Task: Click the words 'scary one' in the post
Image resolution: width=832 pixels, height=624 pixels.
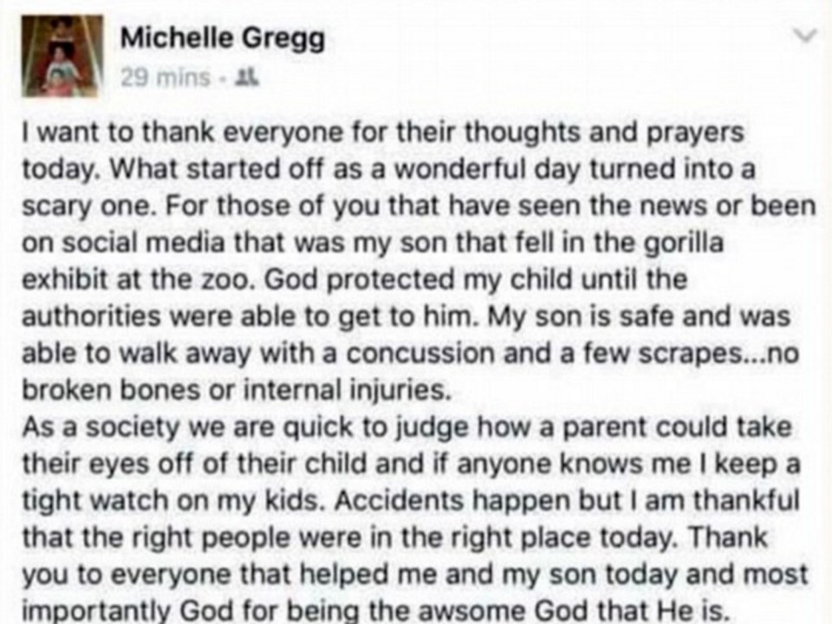Action: tap(88, 207)
